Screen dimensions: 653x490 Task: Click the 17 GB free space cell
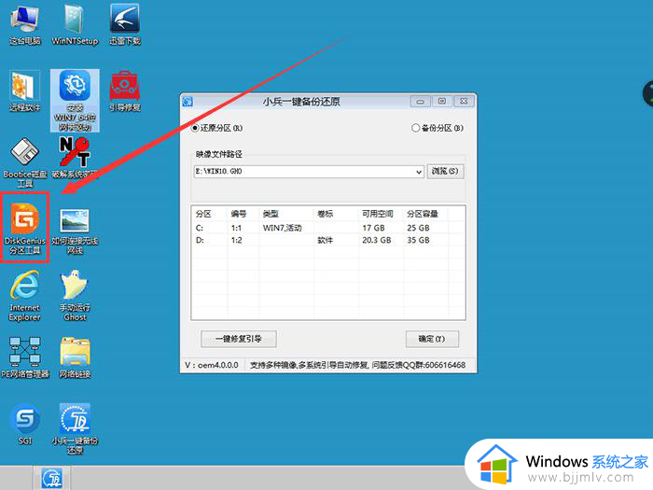click(373, 228)
